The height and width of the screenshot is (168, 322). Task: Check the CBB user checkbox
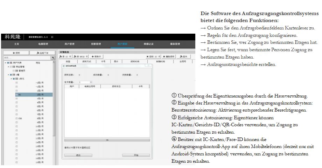[x=16, y=119]
